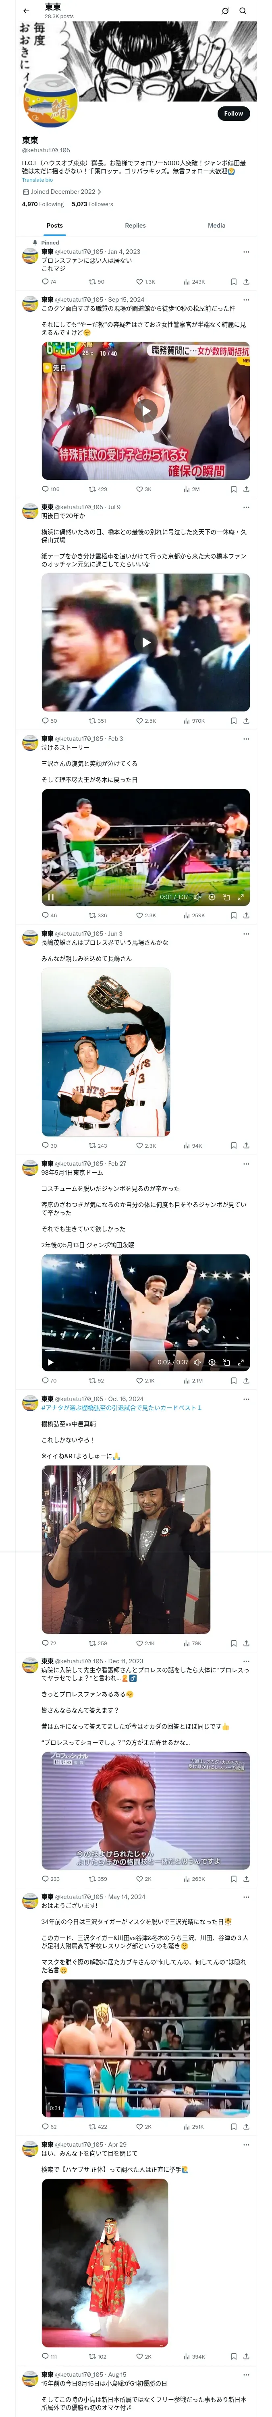
Task: Open the Giants baseball photo
Action: [x=106, y=1052]
